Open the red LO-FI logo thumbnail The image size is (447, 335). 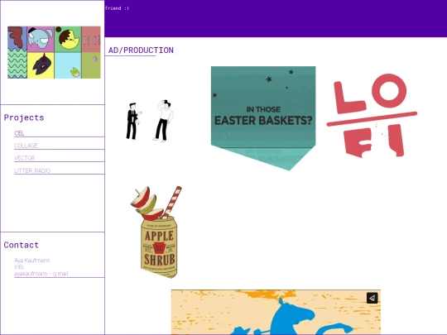click(x=372, y=116)
